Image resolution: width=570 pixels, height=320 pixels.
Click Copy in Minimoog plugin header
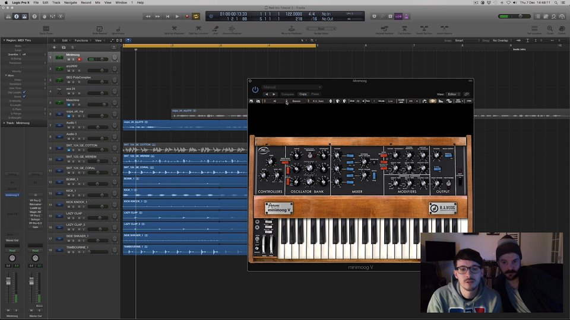click(x=303, y=94)
